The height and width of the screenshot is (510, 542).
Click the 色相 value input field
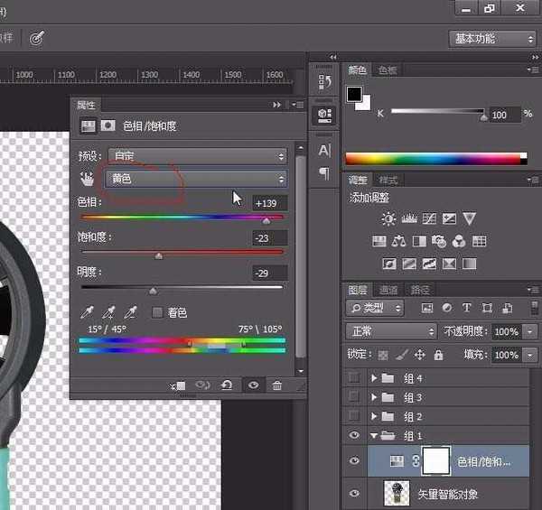coord(270,203)
